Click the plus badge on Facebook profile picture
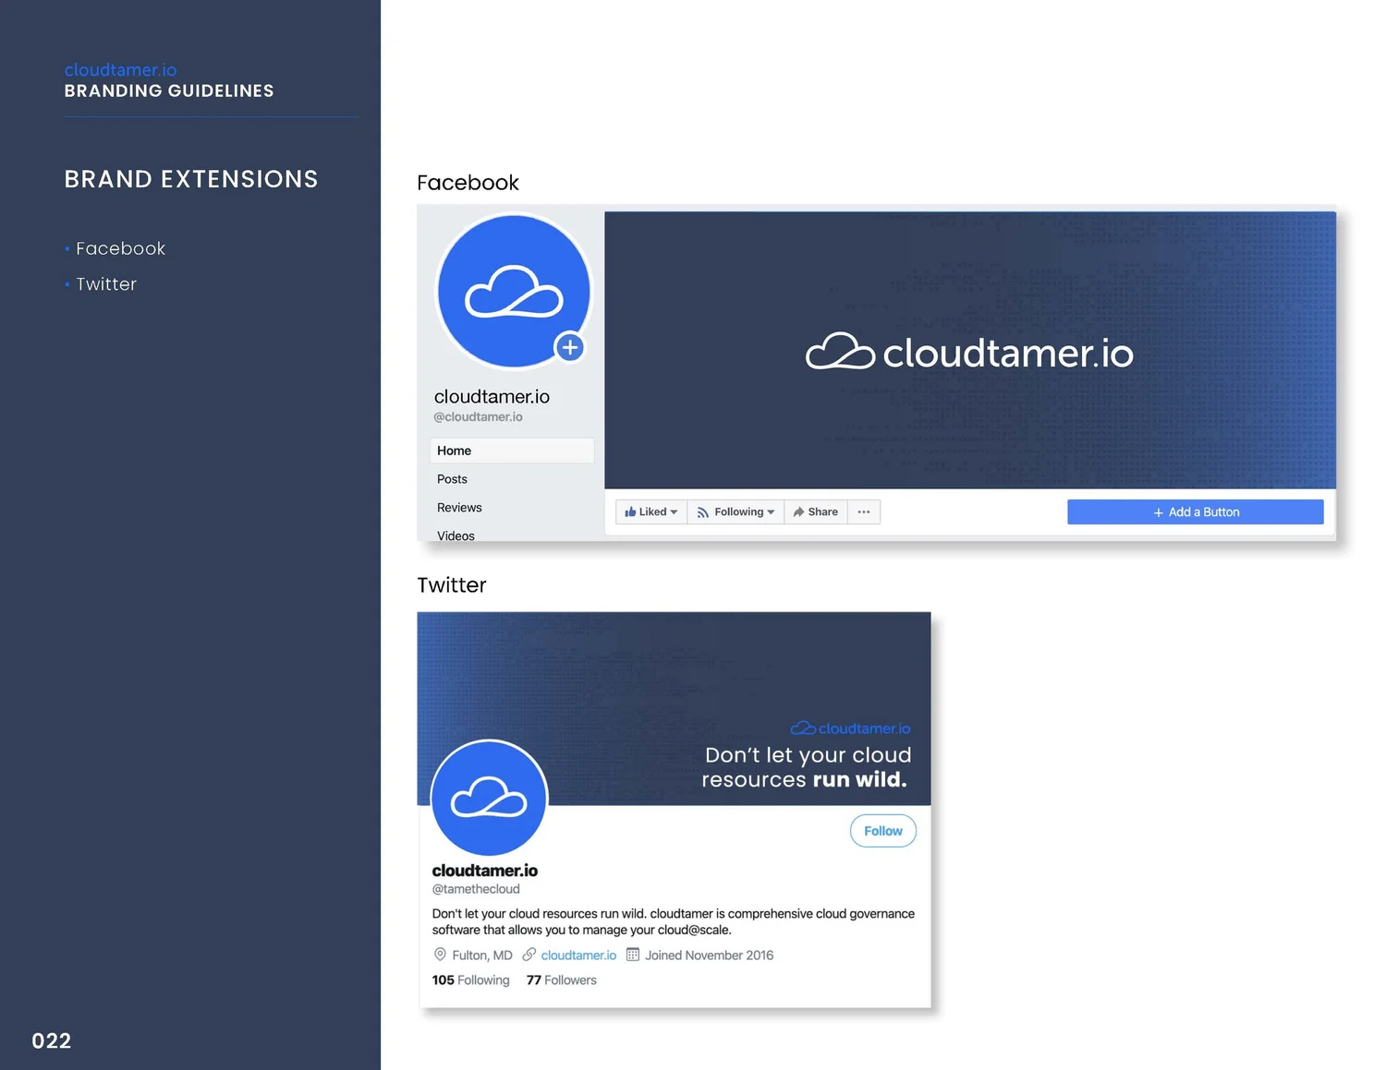Viewport: 1386px width, 1070px height. [x=570, y=347]
